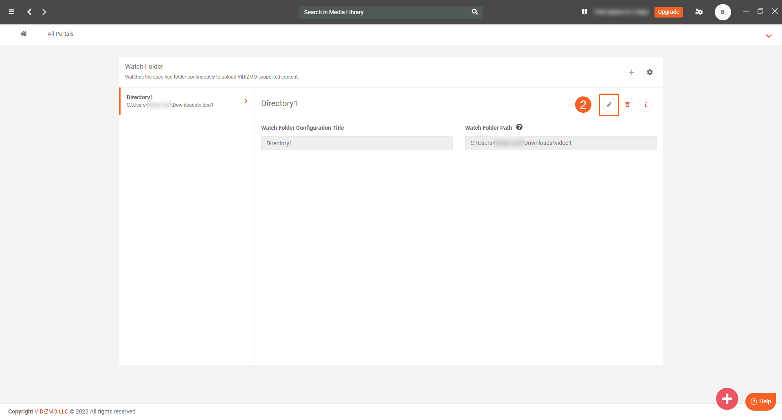
Task: Click inside Search in Media Library field
Action: coord(383,12)
